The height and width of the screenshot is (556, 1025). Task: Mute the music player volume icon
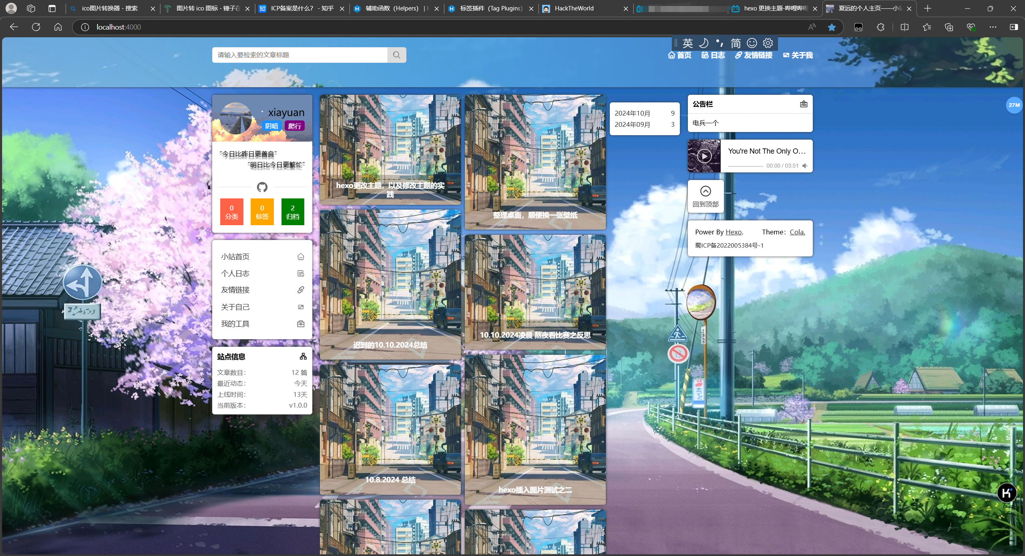pos(804,166)
